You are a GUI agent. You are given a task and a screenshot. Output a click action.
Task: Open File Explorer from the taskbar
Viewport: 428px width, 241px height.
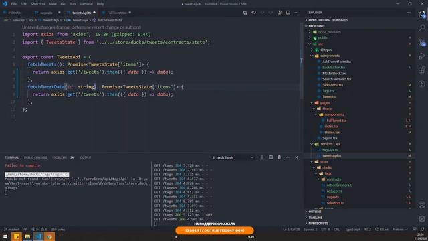[27, 236]
